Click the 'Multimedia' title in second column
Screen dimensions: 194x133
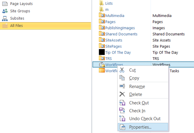[x=162, y=15]
